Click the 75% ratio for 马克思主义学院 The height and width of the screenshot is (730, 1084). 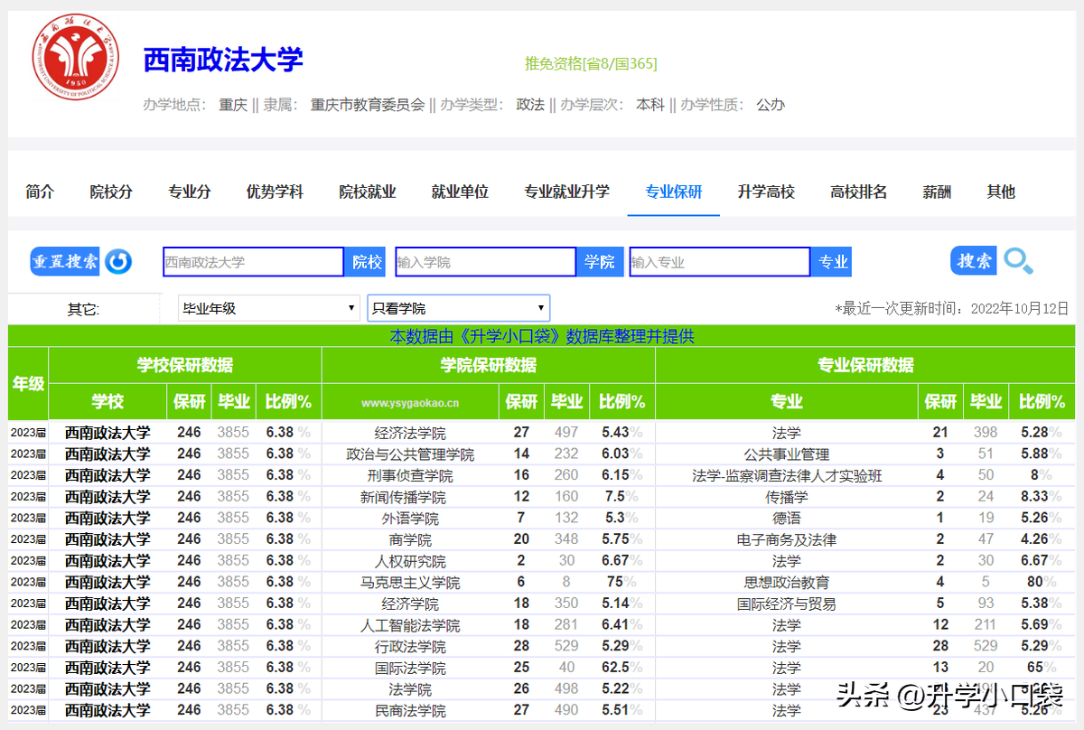point(622,582)
